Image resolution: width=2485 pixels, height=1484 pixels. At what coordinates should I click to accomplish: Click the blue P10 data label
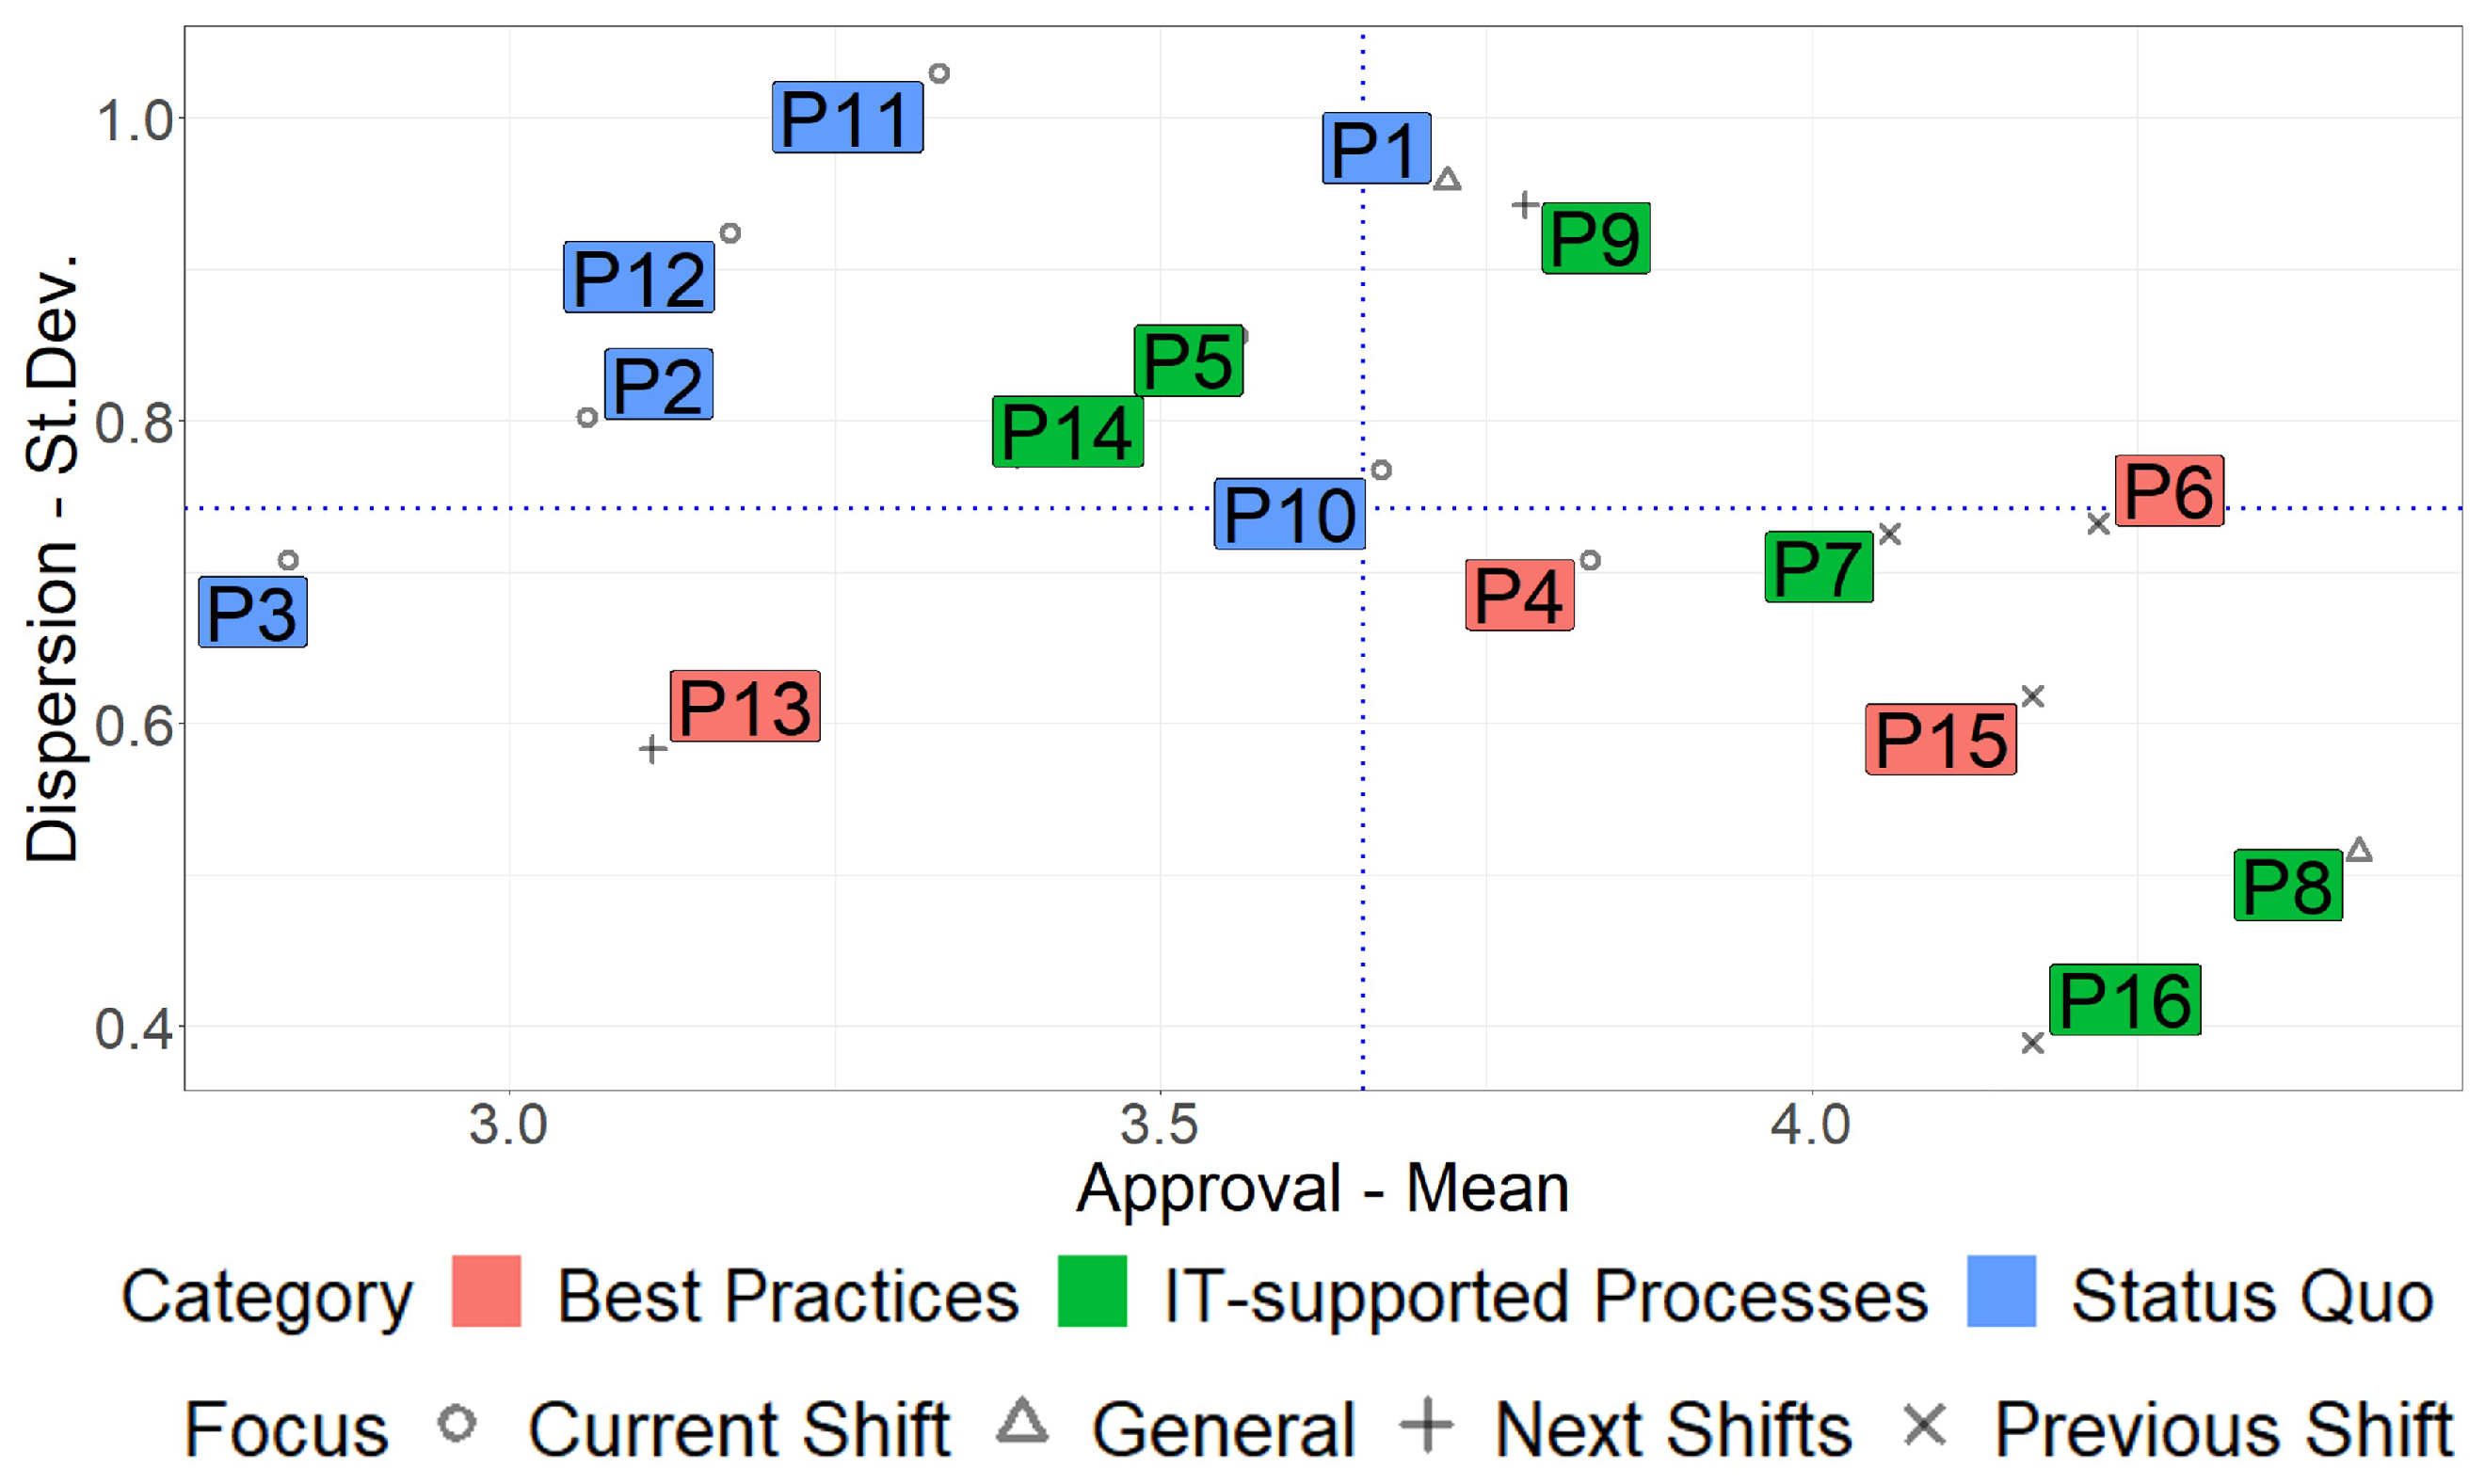pyautogui.click(x=1289, y=514)
